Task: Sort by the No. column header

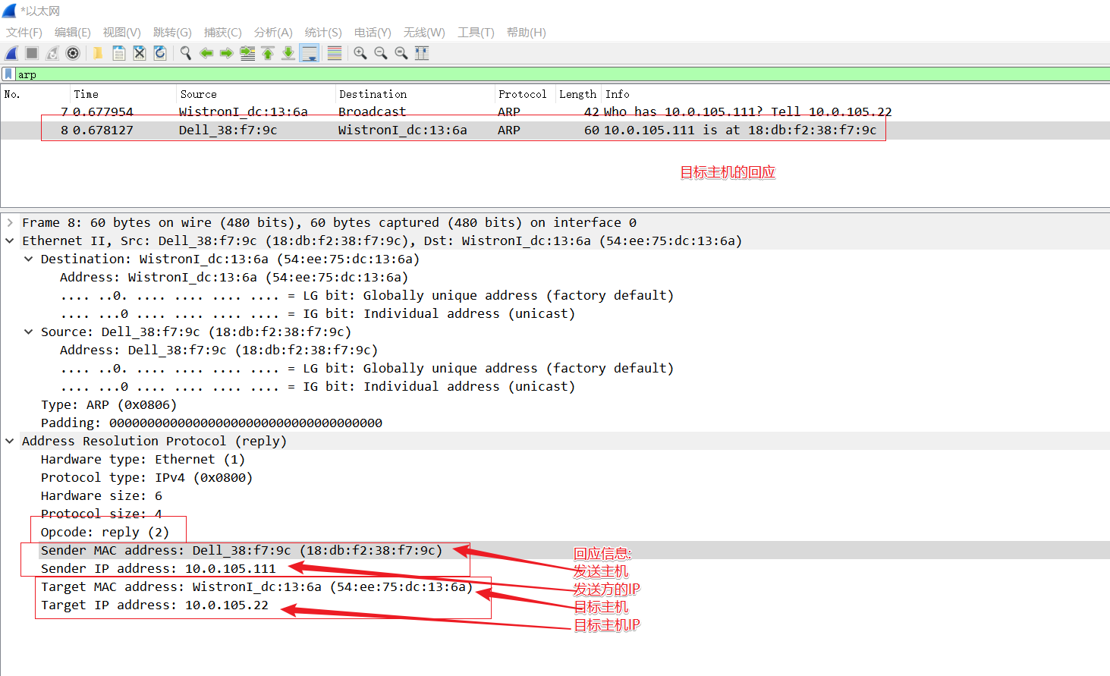Action: [x=35, y=94]
